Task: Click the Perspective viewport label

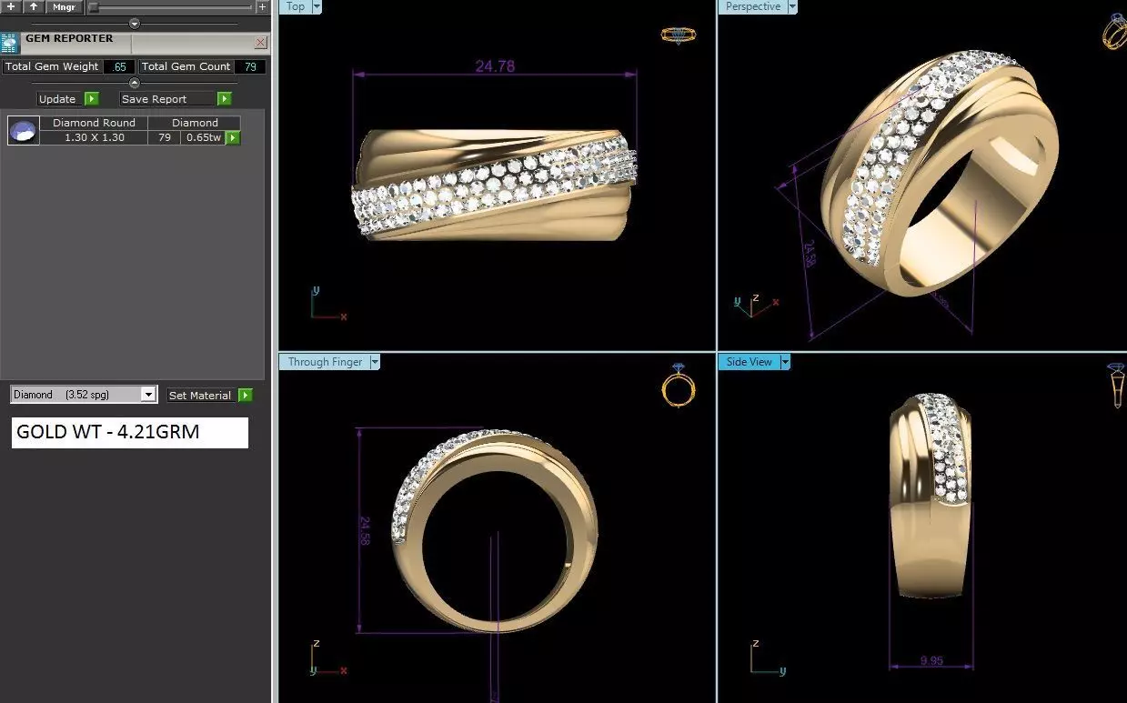Action: (x=752, y=6)
